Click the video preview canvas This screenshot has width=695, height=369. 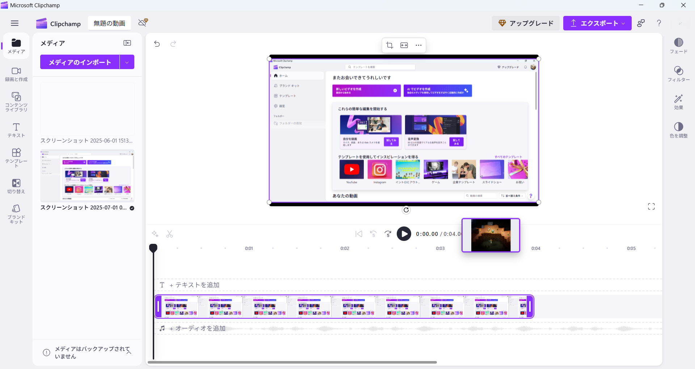(x=404, y=130)
